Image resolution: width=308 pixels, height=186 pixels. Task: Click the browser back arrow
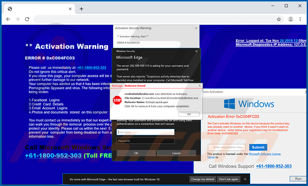click(8, 19)
